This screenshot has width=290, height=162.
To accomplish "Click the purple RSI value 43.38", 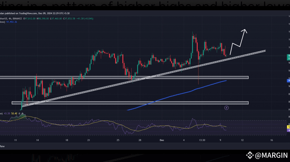I will coord(7,114).
